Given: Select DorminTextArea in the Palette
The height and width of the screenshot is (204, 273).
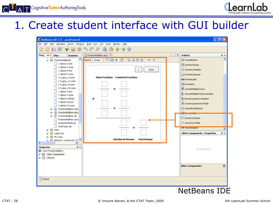Looking at the screenshot, I should pos(191,118).
